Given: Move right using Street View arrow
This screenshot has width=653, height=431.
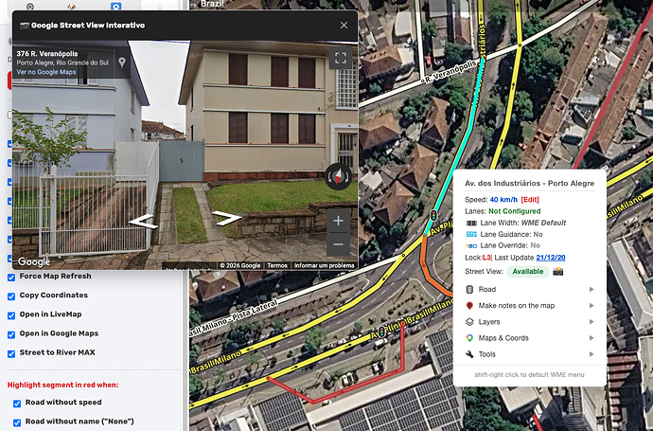Looking at the screenshot, I should pos(226,218).
